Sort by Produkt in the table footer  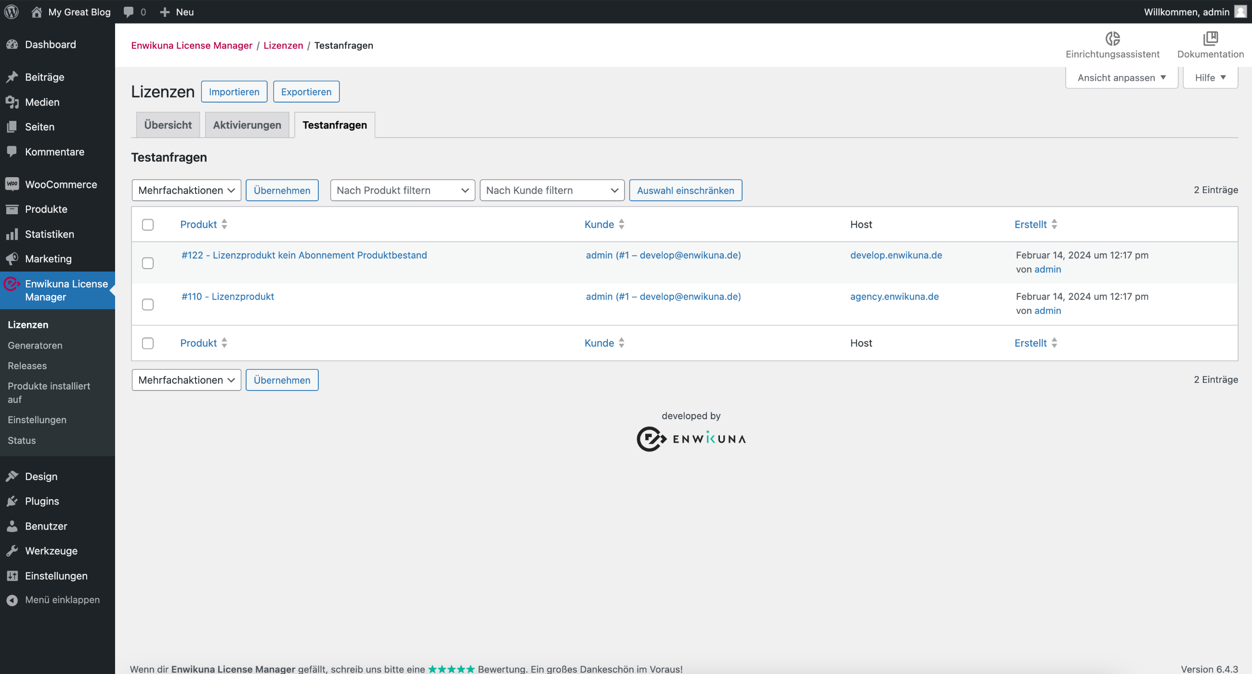204,343
